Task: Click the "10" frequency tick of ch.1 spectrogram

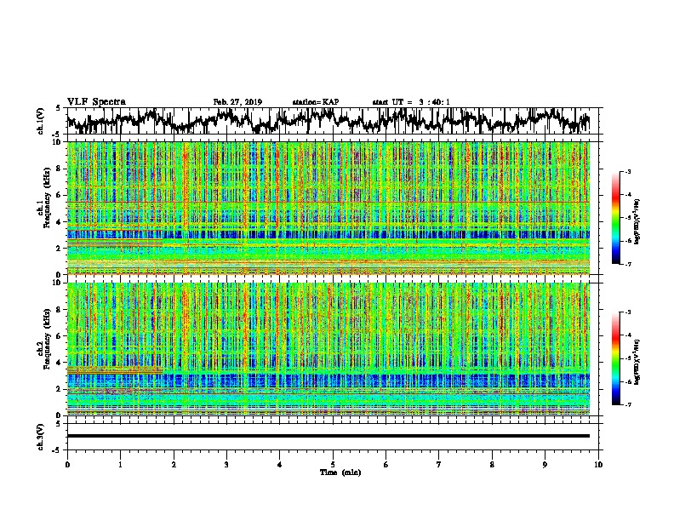Action: (57, 142)
